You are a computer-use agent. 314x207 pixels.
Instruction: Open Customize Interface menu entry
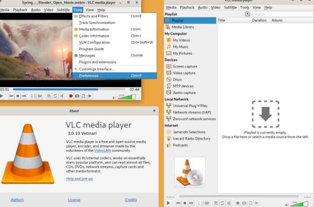coord(114,69)
